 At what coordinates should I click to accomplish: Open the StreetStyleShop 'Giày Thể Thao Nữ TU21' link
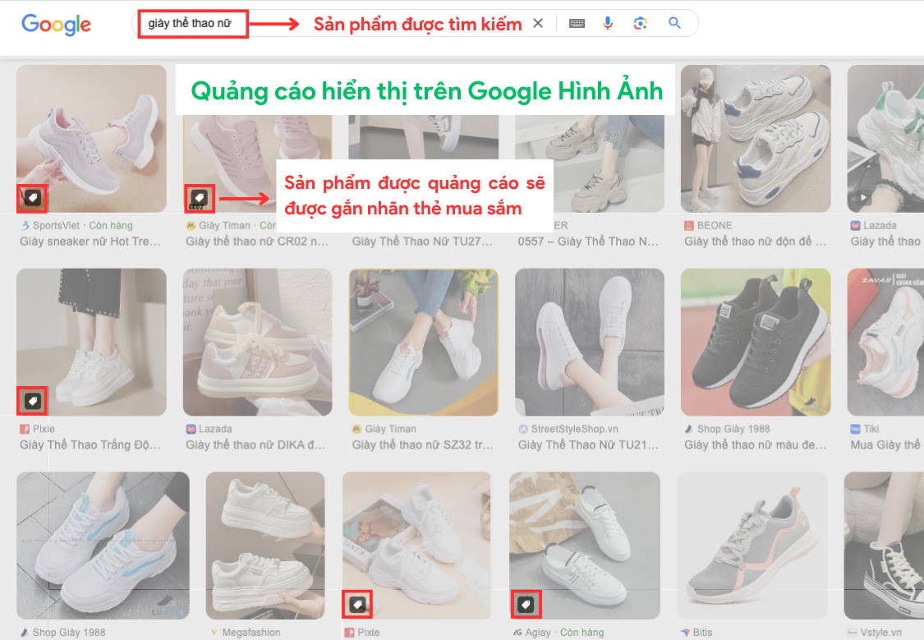pyautogui.click(x=588, y=444)
